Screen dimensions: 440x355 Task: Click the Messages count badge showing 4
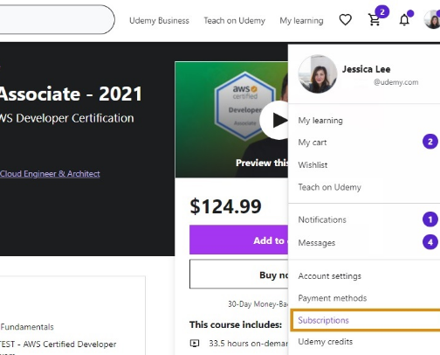click(430, 242)
